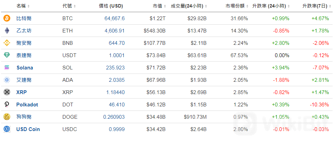Image resolution: width=335 pixels, height=143 pixels.
Task: Select the ADA 24h change -1.88%
Action: 281,80
